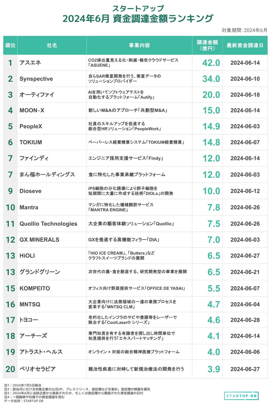The height and width of the screenshot is (406, 271).
Task: Open the PeopleX company entry
Action: [x=31, y=126]
